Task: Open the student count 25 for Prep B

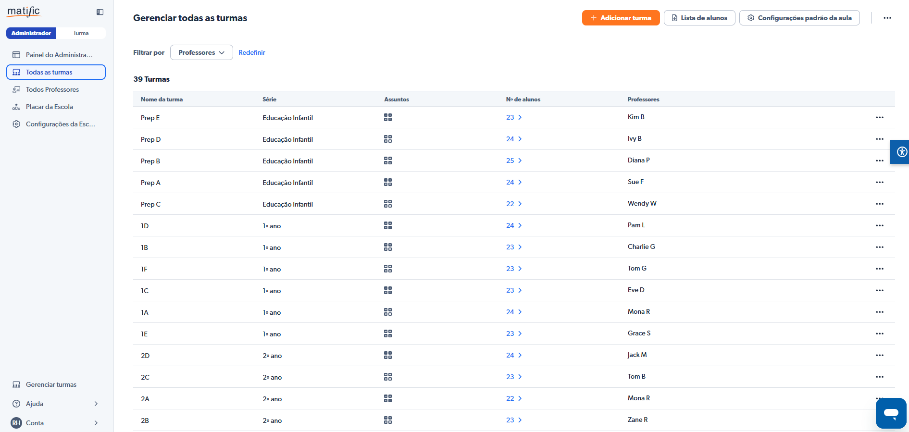Action: tap(513, 160)
